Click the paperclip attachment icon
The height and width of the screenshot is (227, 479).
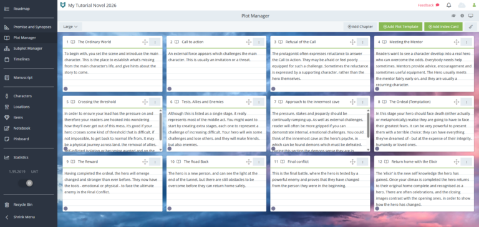point(471,27)
